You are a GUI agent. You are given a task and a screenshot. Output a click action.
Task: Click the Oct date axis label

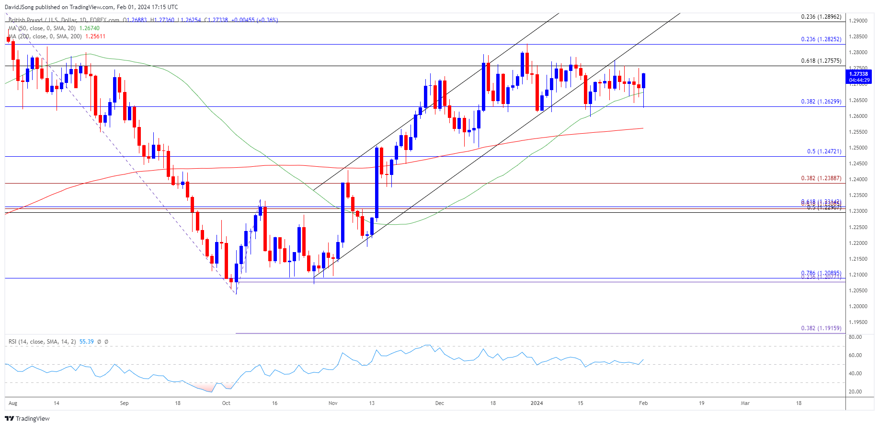tap(226, 403)
